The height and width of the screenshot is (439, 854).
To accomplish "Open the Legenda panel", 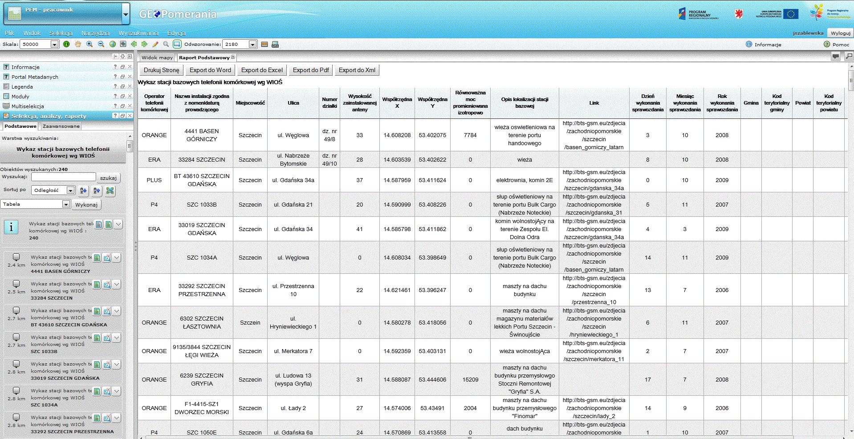I will point(22,86).
